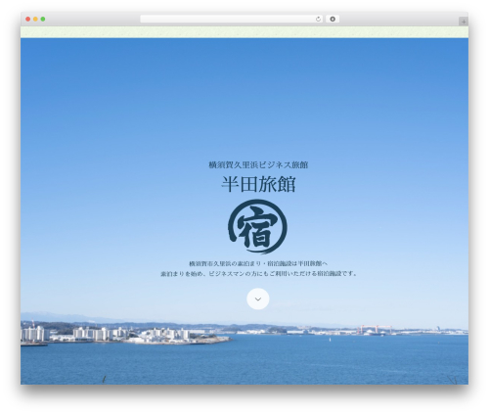Click the red close window button
Image resolution: width=489 pixels, height=414 pixels.
click(x=28, y=20)
